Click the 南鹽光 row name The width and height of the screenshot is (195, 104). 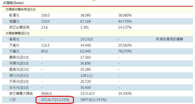pyautogui.click(x=14, y=21)
